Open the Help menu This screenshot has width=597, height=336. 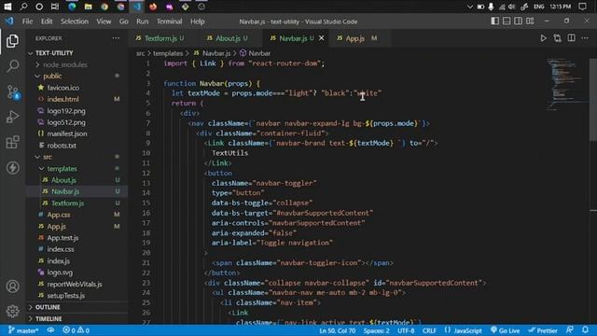(198, 21)
